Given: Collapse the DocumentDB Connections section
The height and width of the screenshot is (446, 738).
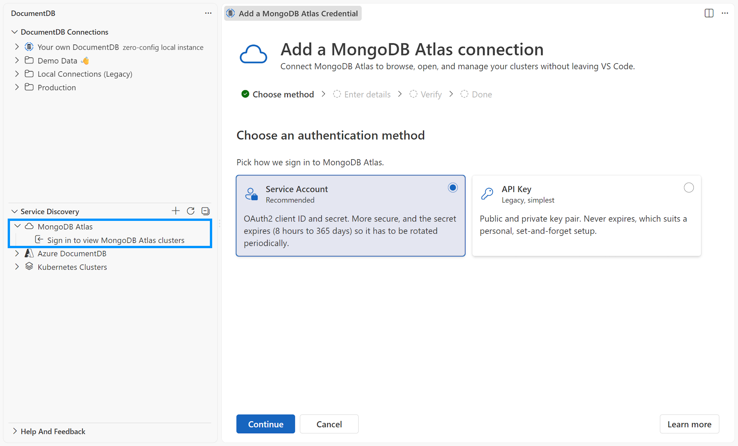Looking at the screenshot, I should [15, 32].
